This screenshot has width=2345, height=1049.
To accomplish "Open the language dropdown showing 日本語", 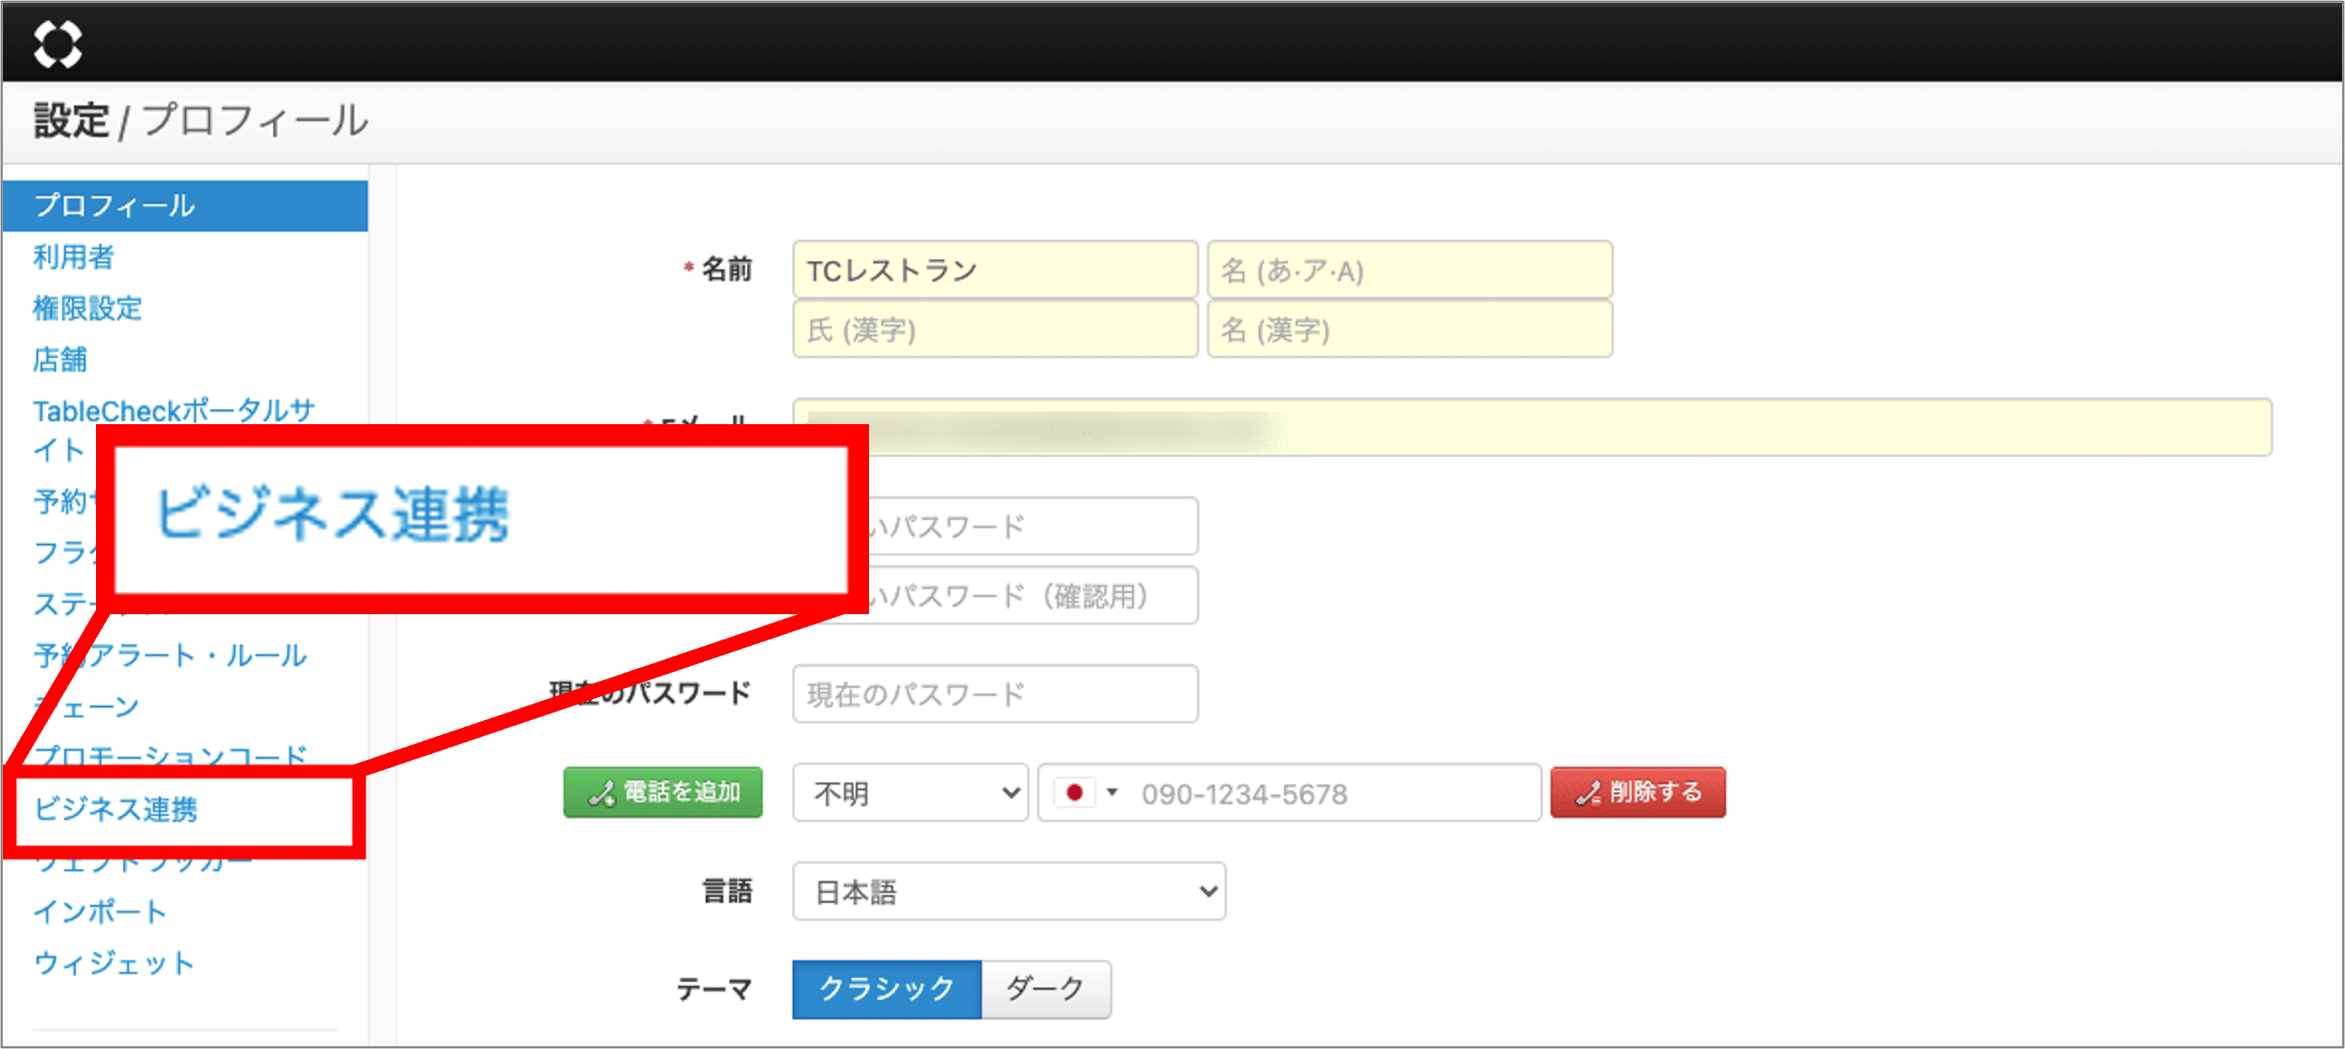I will point(1008,891).
